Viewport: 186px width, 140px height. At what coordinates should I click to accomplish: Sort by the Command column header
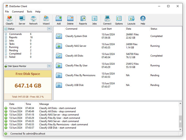click(x=83, y=29)
